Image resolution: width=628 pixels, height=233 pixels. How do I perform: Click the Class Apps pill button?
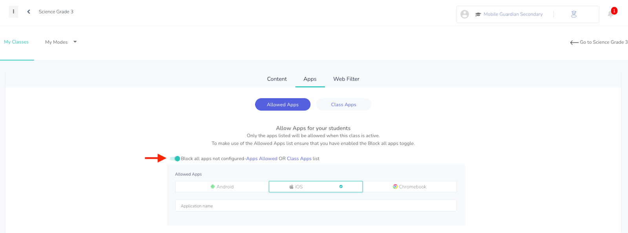point(343,105)
